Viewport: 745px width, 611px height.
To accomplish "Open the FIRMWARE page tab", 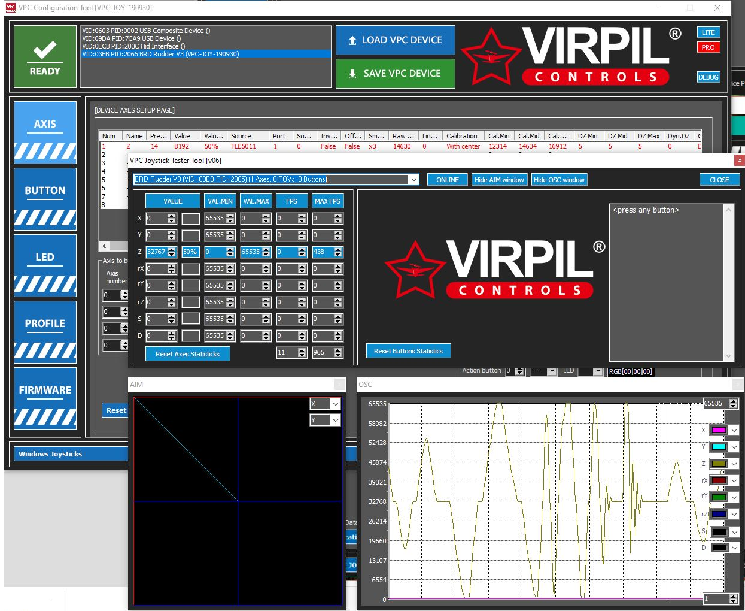I will [x=45, y=398].
